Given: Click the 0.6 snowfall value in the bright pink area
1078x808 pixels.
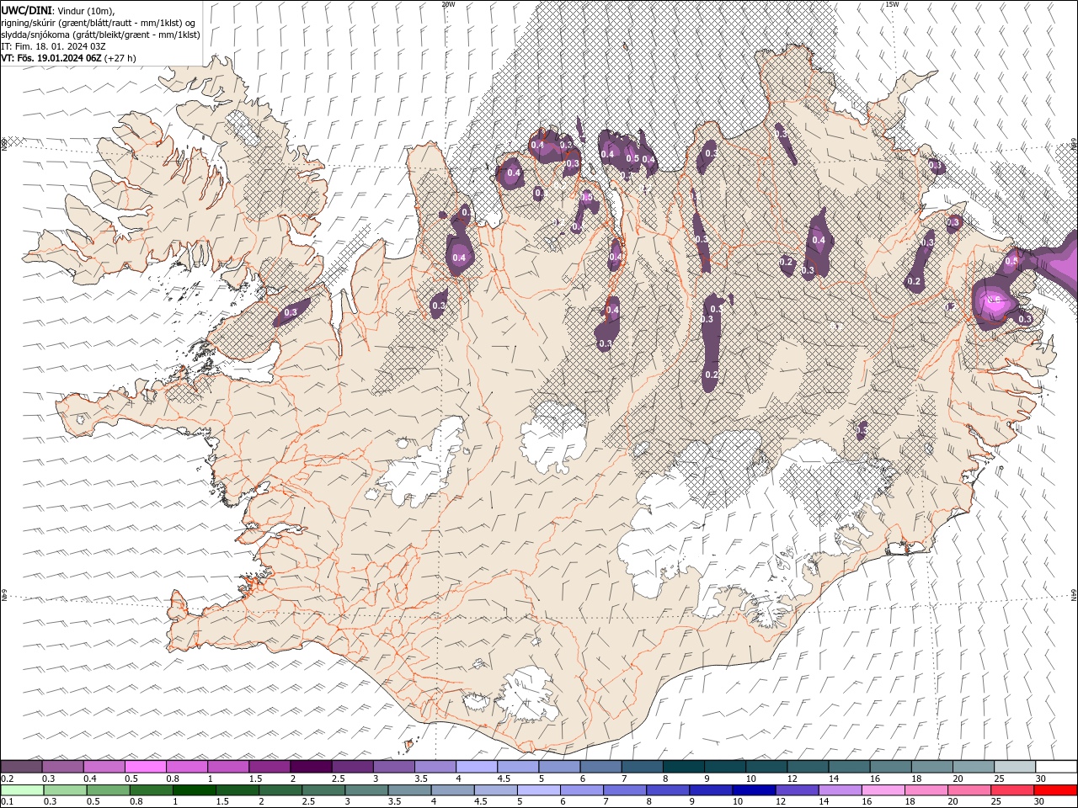Looking at the screenshot, I should tap(994, 300).
